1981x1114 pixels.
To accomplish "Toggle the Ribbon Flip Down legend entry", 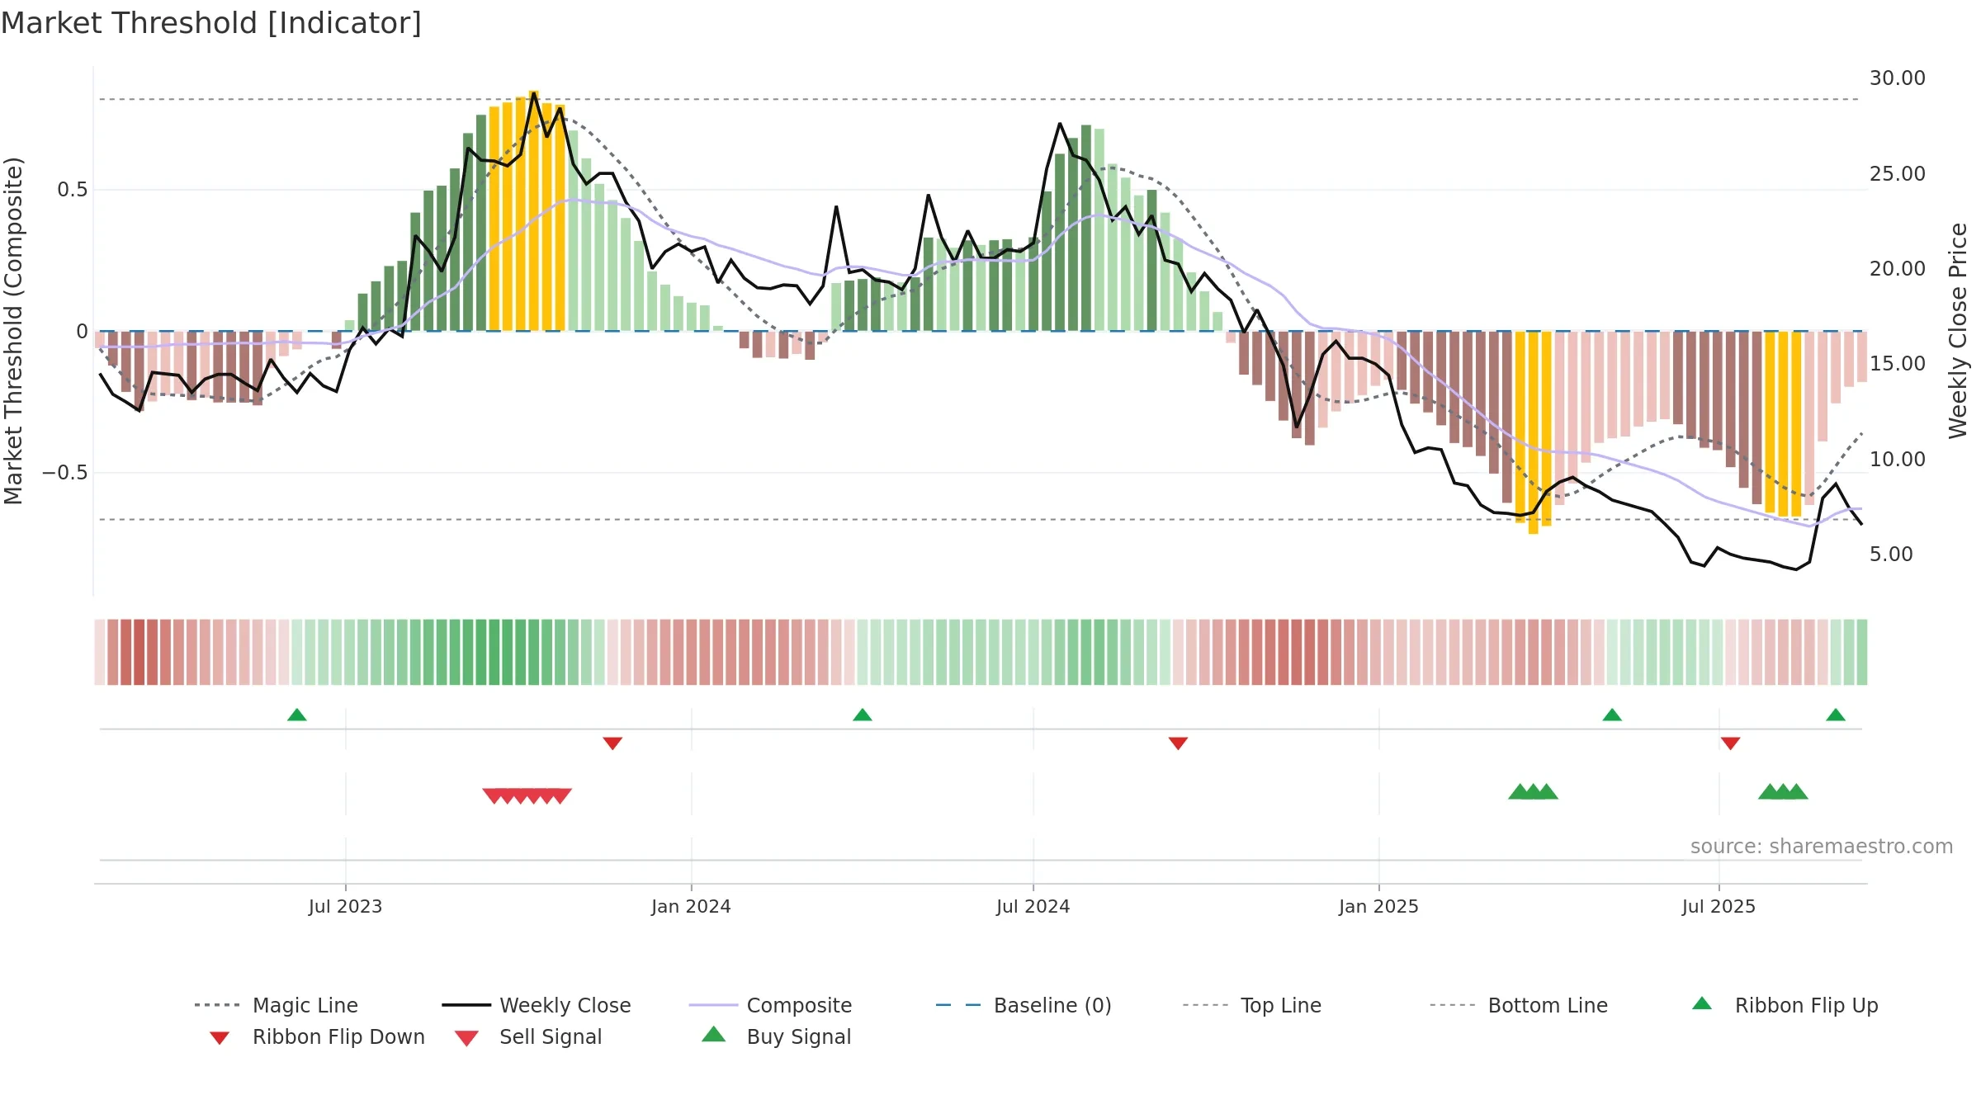I will click(x=317, y=1036).
